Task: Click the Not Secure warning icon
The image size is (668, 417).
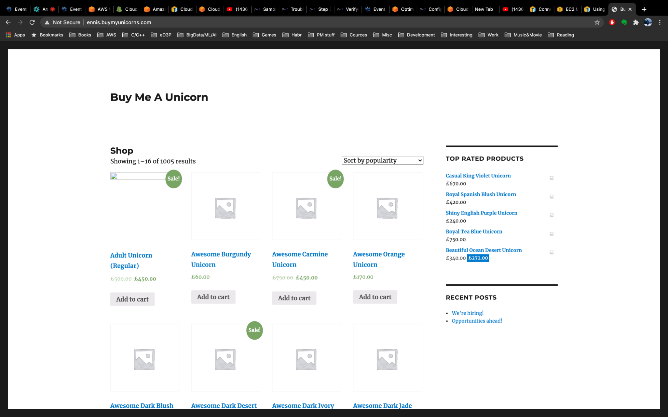Action: pos(47,22)
